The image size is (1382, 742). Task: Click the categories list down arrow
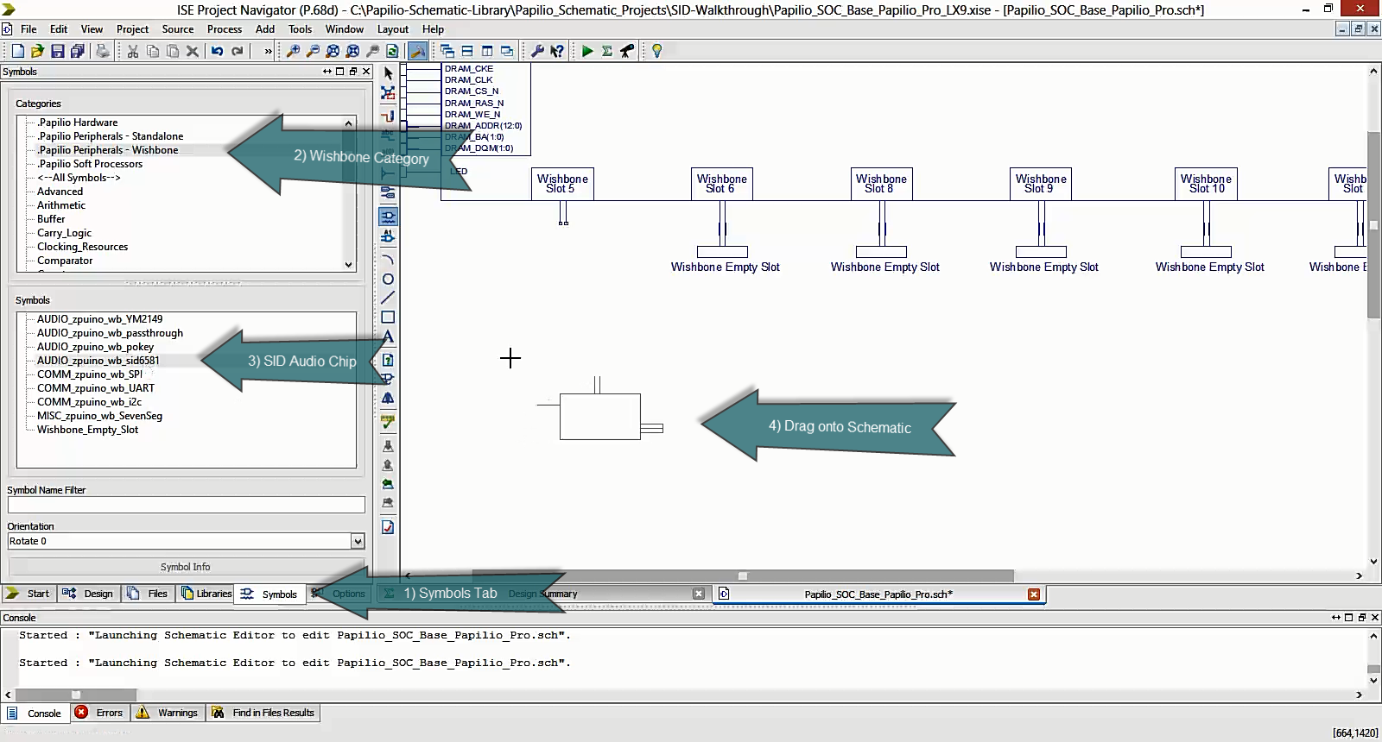pos(349,265)
